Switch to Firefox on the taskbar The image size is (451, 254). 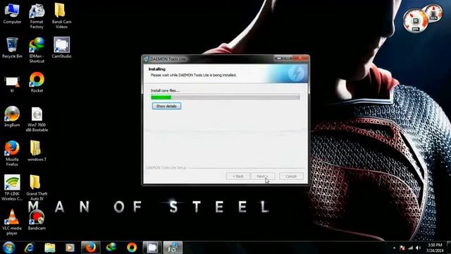tap(91, 248)
